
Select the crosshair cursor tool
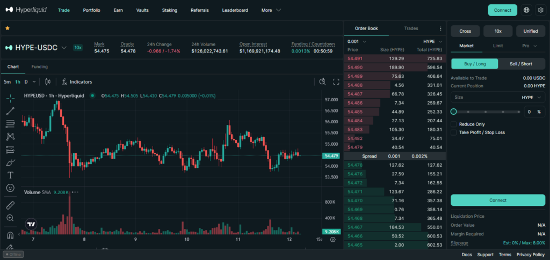[10, 98]
